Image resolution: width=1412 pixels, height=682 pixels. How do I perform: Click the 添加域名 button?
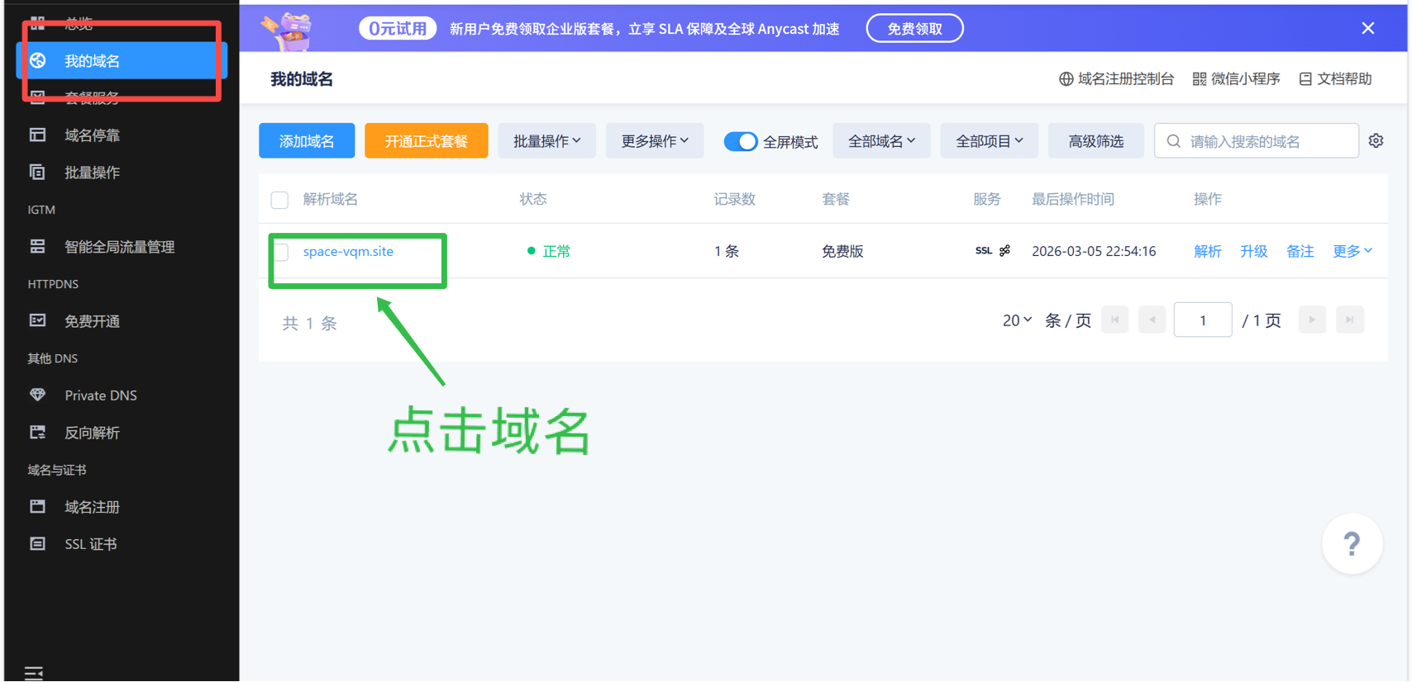[x=307, y=141]
